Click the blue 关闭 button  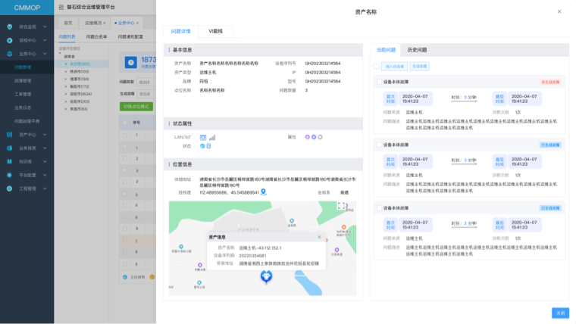pos(559,312)
